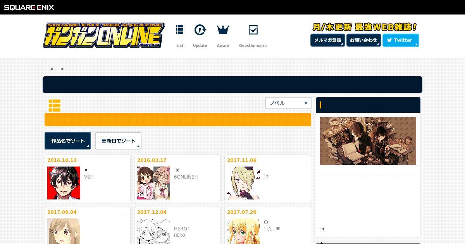Viewport: 465px width, 244px height.
Task: Click the メルマガ登録 button
Action: (x=328, y=40)
